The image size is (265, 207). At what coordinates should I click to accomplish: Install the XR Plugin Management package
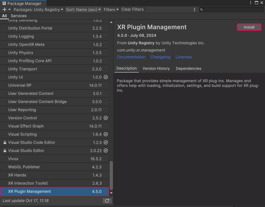coord(249,27)
